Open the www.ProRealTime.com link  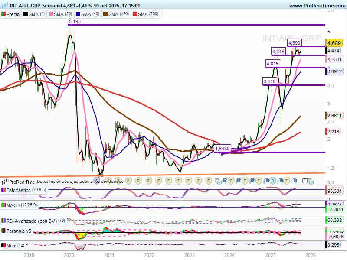point(316,6)
